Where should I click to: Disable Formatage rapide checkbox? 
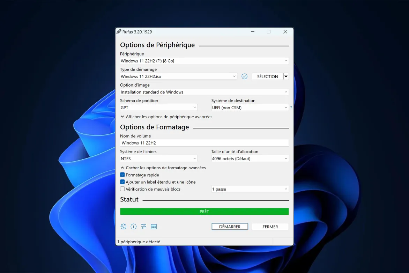pyautogui.click(x=122, y=175)
